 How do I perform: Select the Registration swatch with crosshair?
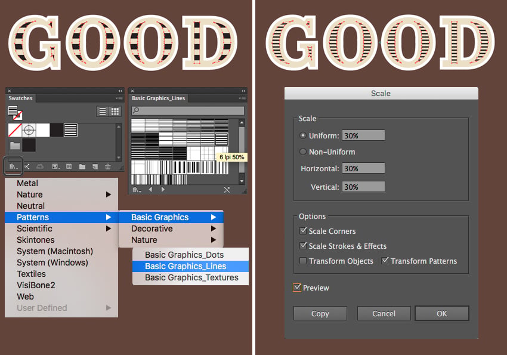(29, 130)
